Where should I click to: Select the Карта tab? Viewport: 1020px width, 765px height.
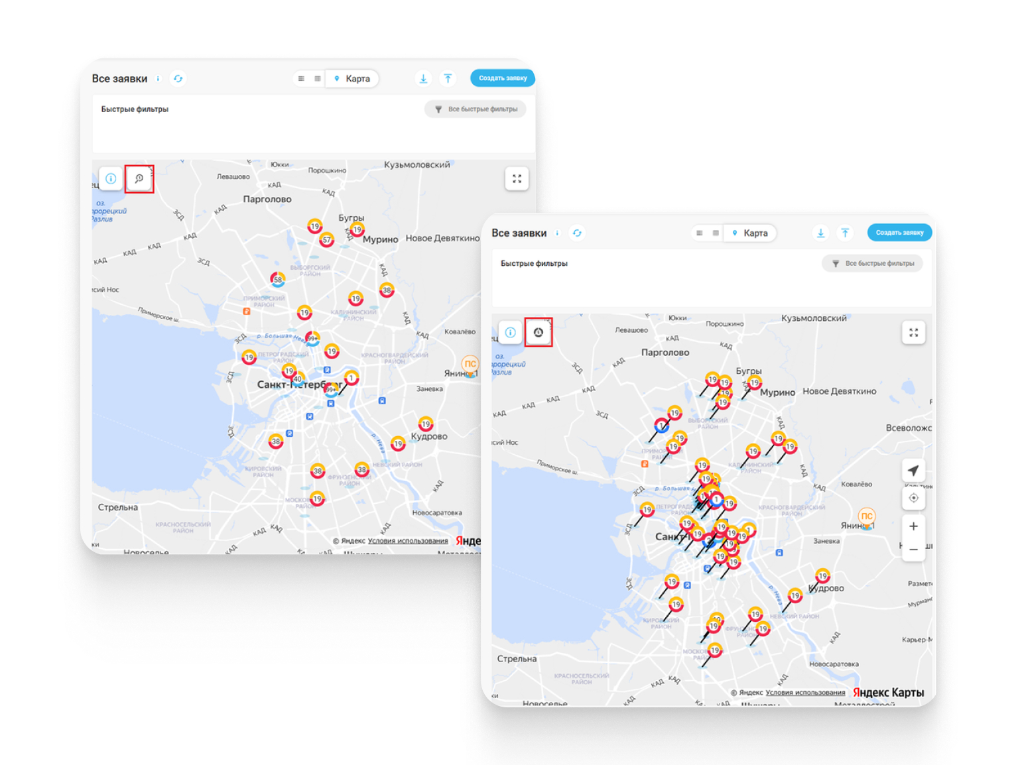click(352, 78)
